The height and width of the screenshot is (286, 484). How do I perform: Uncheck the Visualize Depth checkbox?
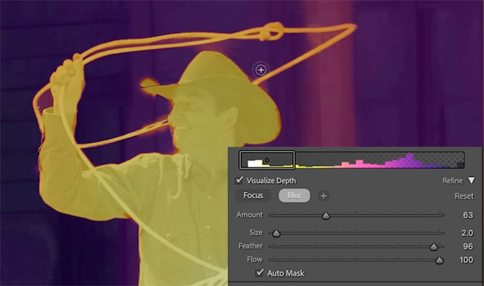(240, 181)
